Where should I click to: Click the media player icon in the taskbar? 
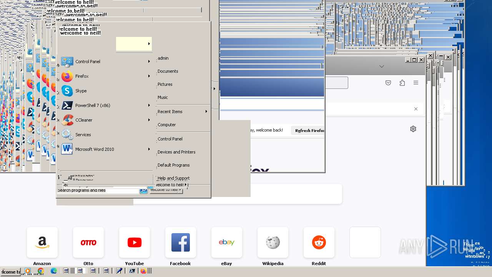28,271
